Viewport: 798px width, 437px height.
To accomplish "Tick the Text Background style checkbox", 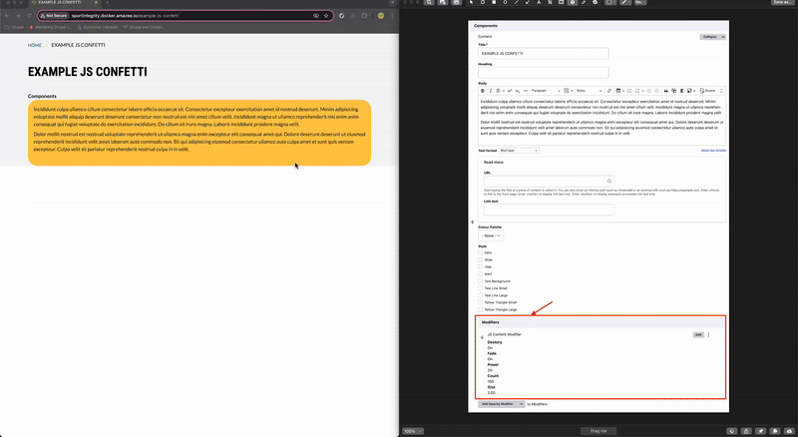I will [481, 280].
